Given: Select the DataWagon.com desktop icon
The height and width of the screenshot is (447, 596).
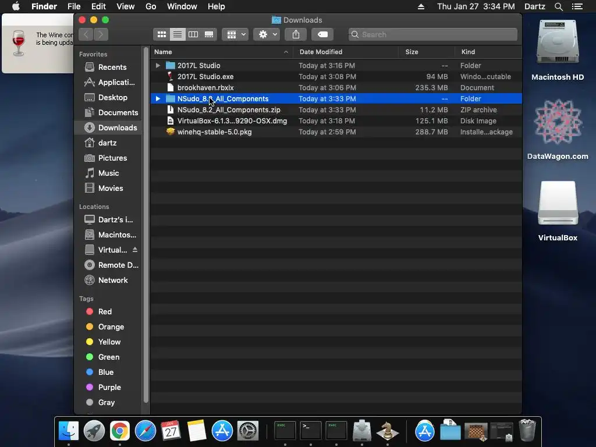Looking at the screenshot, I should (558, 129).
